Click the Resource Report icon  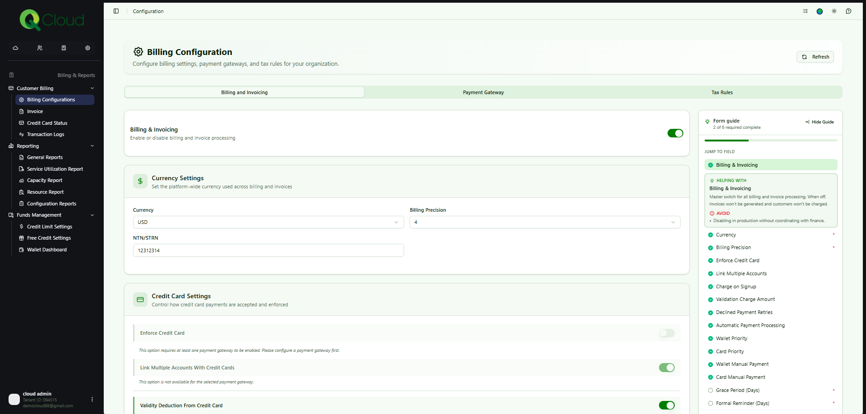click(21, 192)
